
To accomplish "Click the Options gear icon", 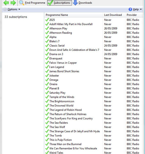I will point(5,9).
